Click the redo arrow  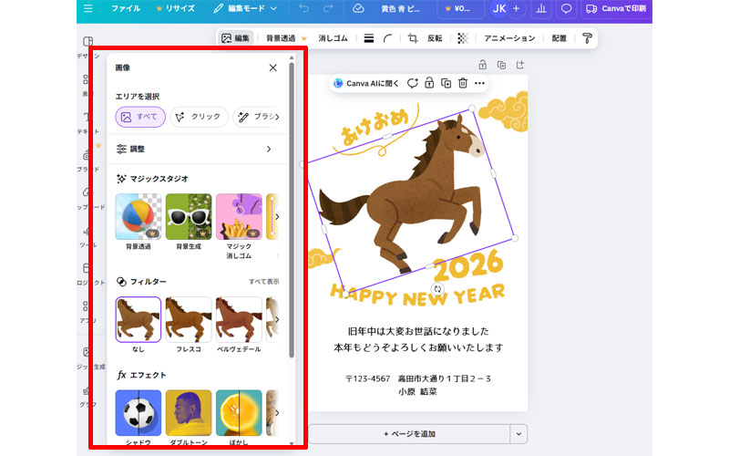pyautogui.click(x=328, y=8)
